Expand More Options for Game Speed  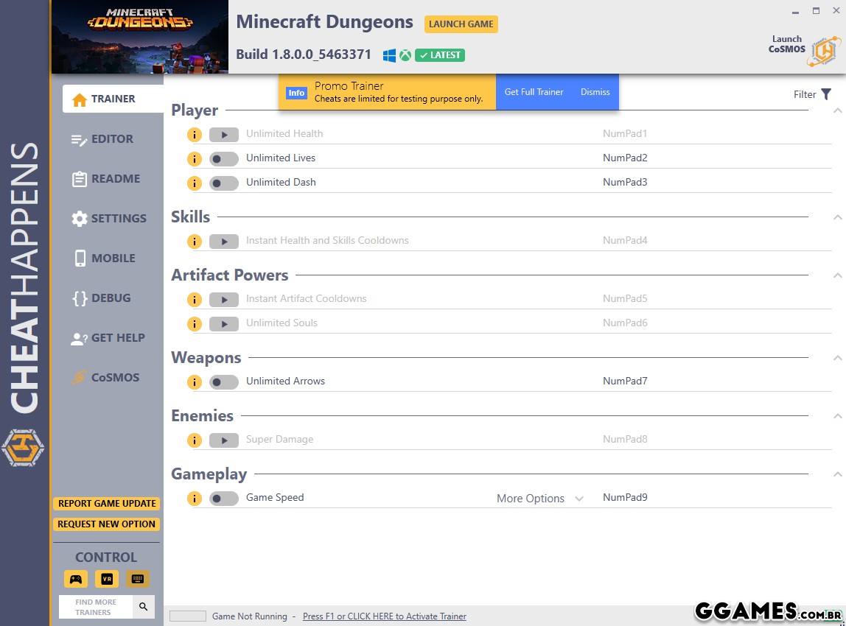539,499
